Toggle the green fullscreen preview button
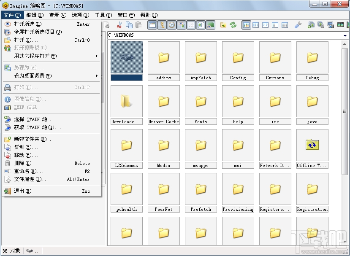Image resolution: width=350 pixels, height=256 pixels. pos(210,25)
